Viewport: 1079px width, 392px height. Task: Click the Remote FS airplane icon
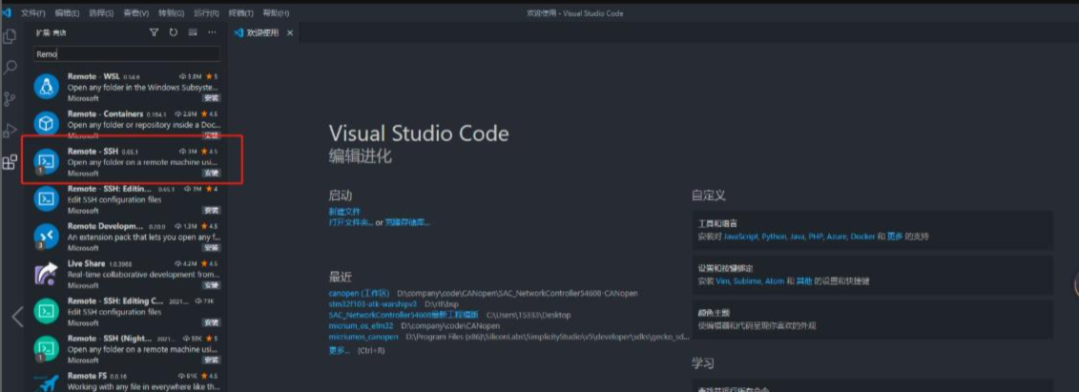click(x=46, y=383)
